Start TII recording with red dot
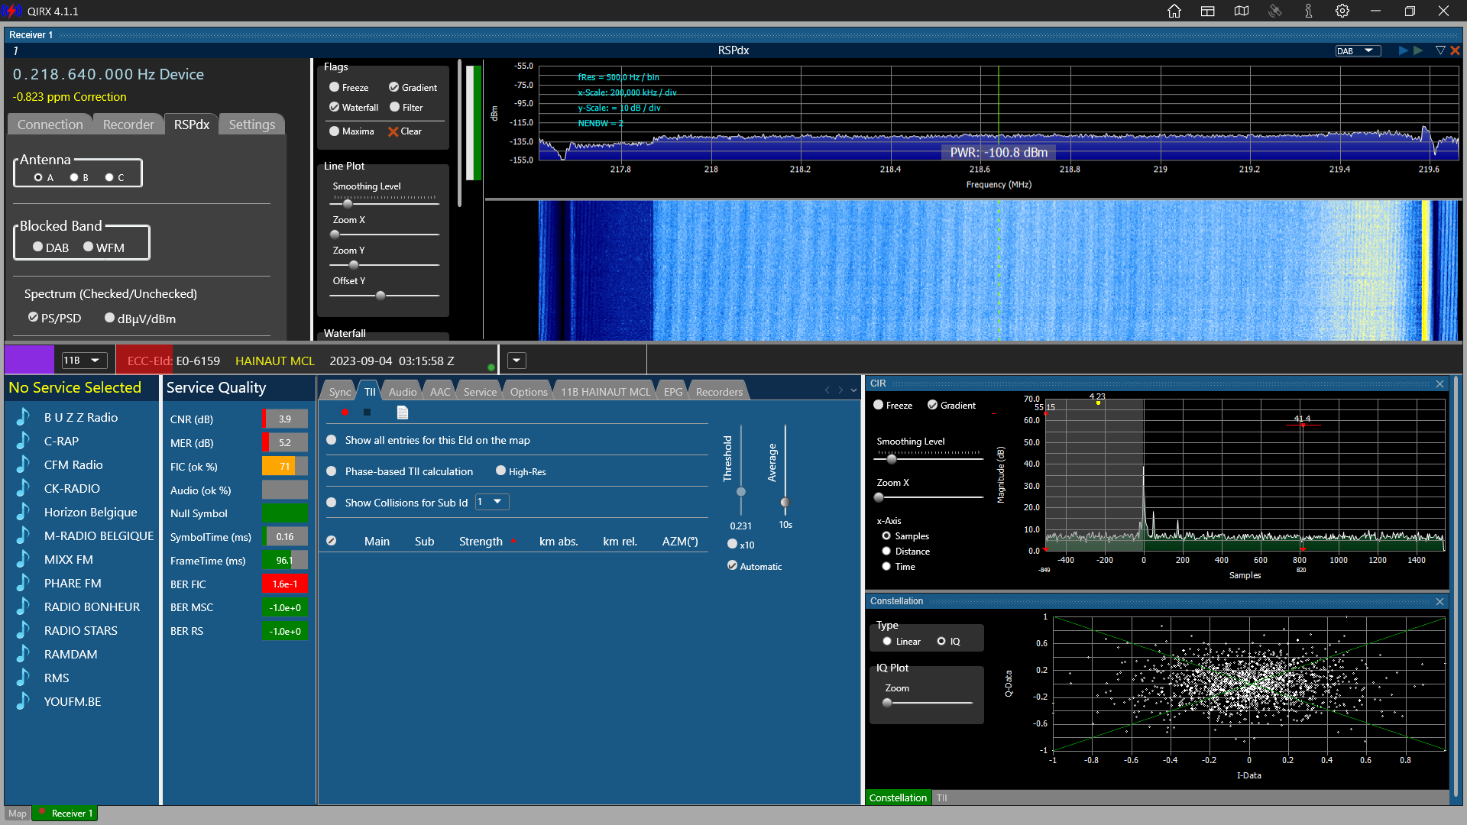 (345, 412)
